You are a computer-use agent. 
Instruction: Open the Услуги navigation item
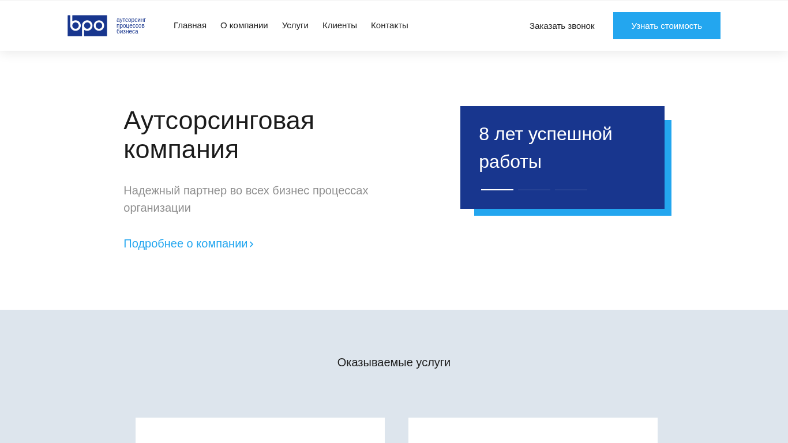point(295,25)
